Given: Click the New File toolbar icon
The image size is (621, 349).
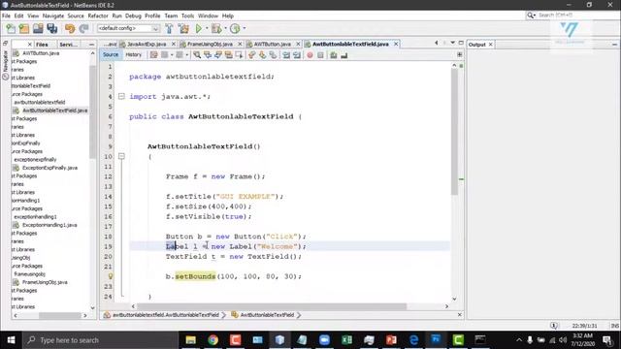Looking at the screenshot, I should (11, 28).
